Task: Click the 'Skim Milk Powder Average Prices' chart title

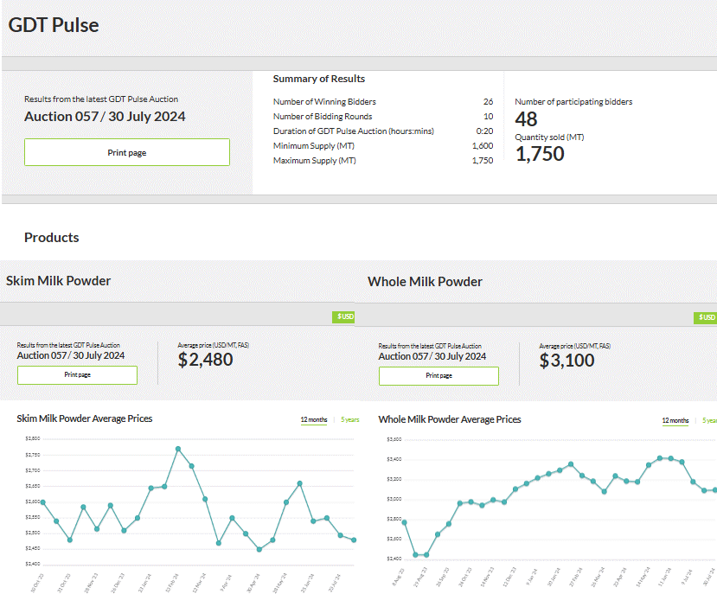Action: point(85,418)
